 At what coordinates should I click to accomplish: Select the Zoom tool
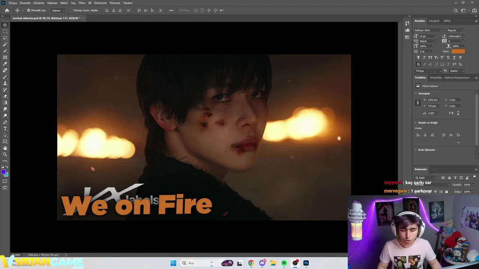[x=5, y=154]
